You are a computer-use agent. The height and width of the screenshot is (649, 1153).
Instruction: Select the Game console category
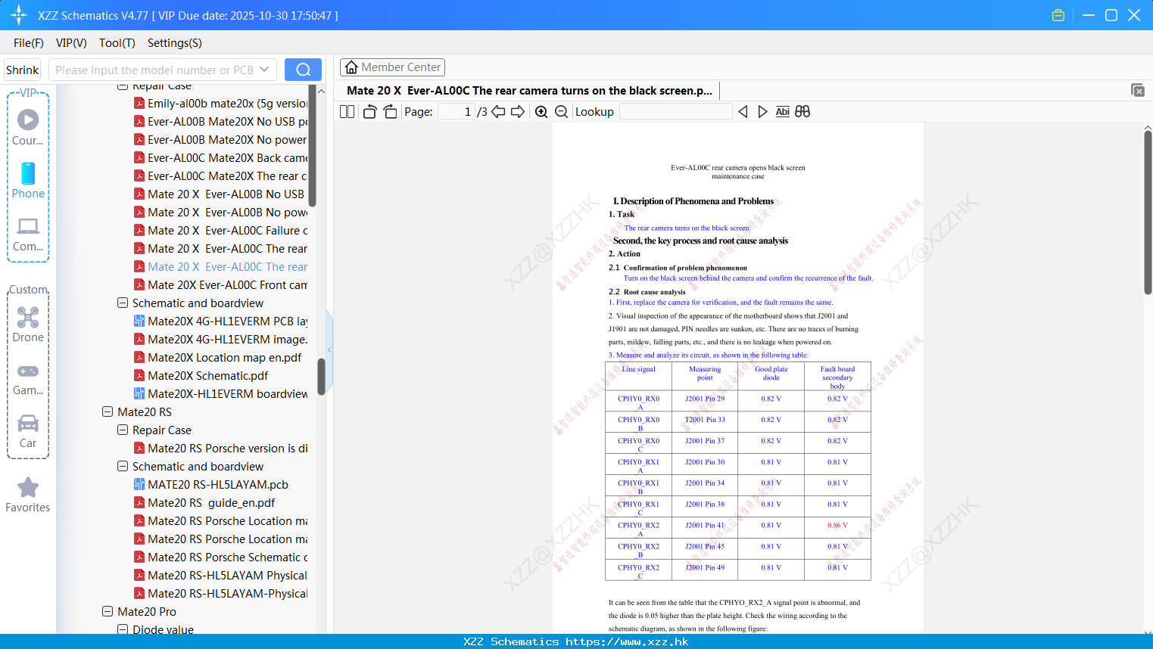pyautogui.click(x=28, y=379)
